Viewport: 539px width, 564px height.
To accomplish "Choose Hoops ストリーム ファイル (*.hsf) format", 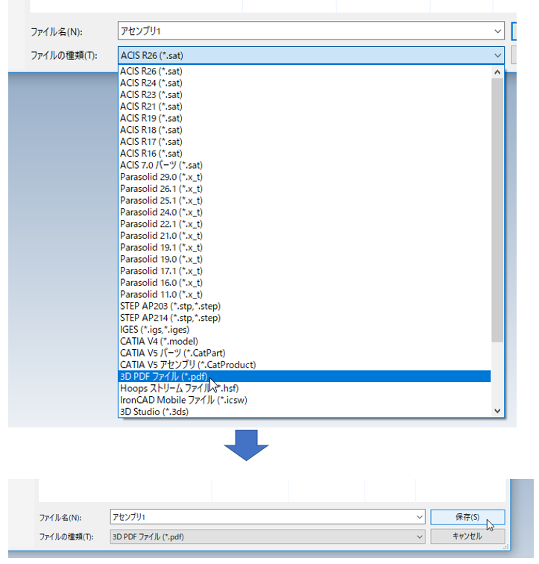I will (304, 389).
